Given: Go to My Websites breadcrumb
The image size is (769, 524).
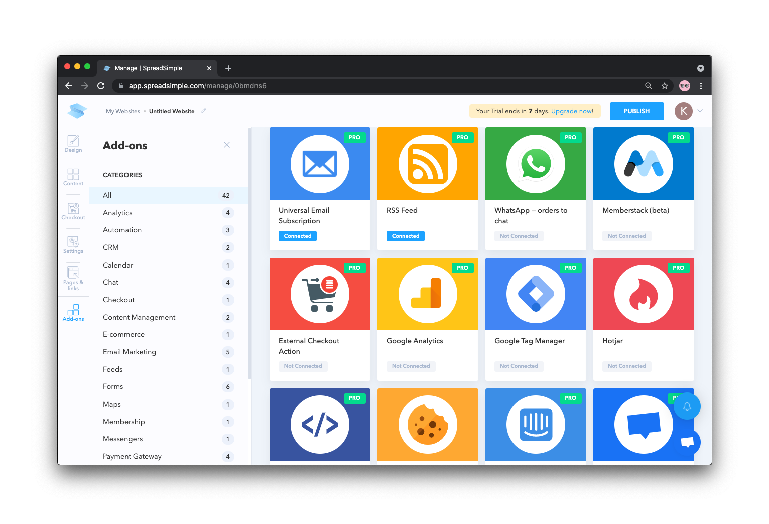Looking at the screenshot, I should tap(123, 111).
